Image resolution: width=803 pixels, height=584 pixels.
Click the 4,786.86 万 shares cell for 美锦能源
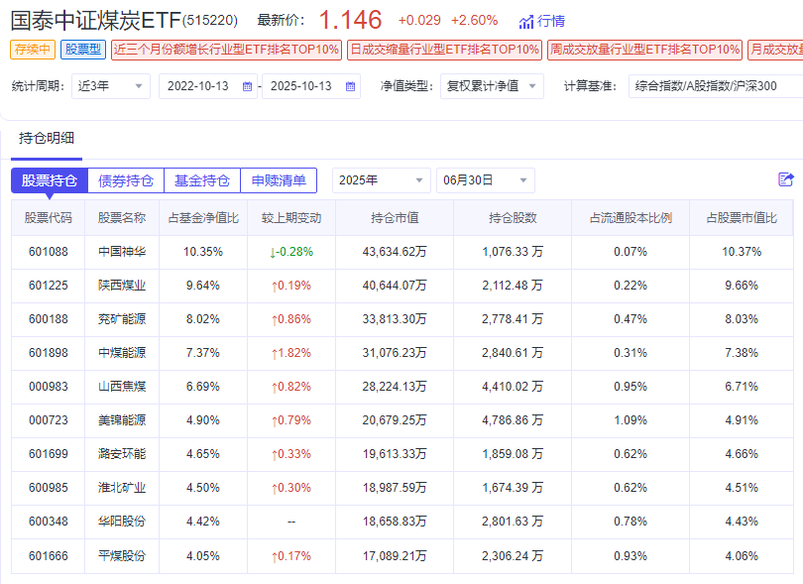(x=513, y=420)
